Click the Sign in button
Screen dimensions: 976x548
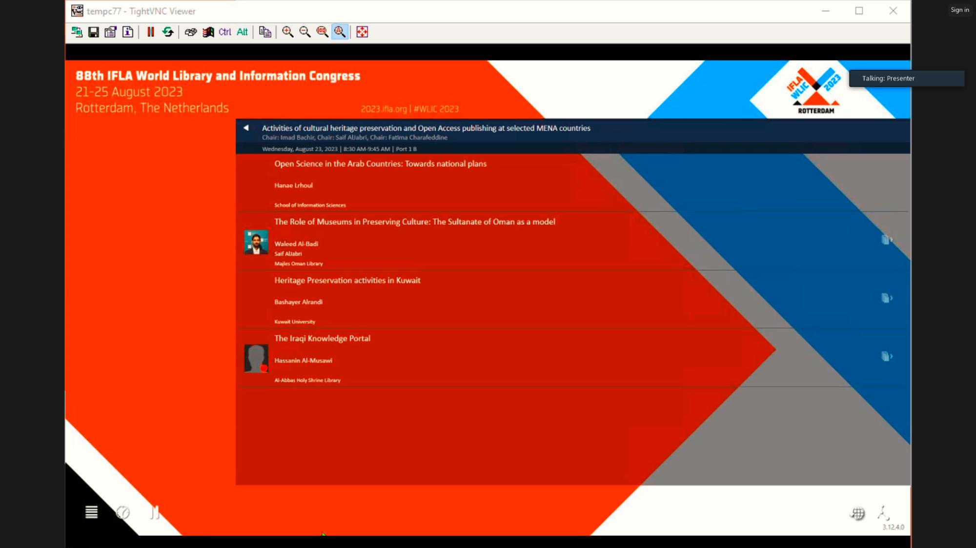point(959,10)
